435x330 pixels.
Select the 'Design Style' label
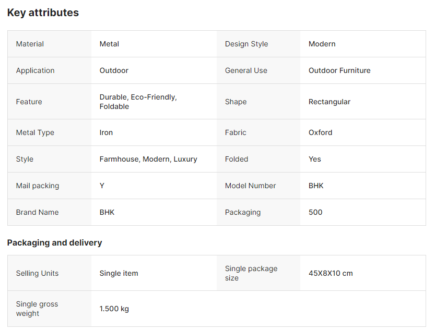pos(246,44)
